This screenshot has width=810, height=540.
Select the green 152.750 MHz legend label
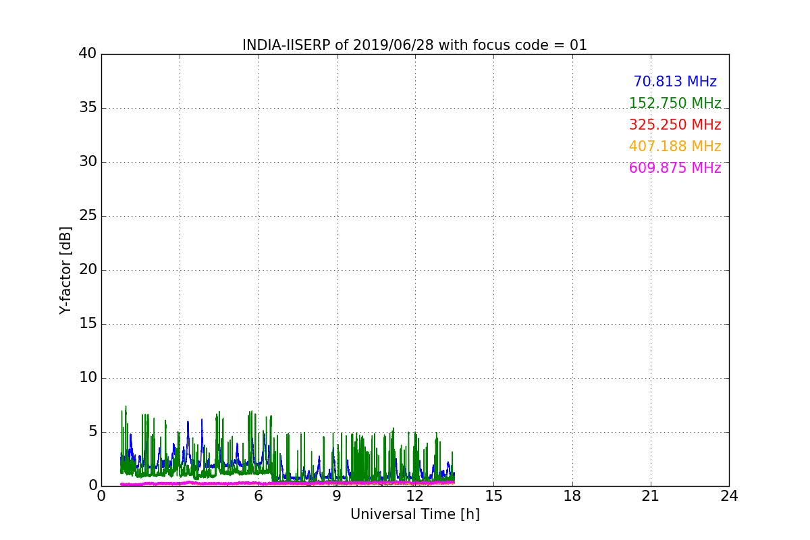[675, 103]
